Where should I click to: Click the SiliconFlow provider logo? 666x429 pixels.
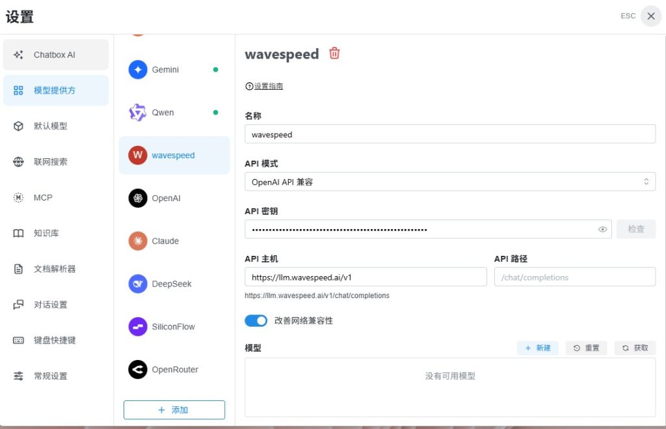[138, 327]
